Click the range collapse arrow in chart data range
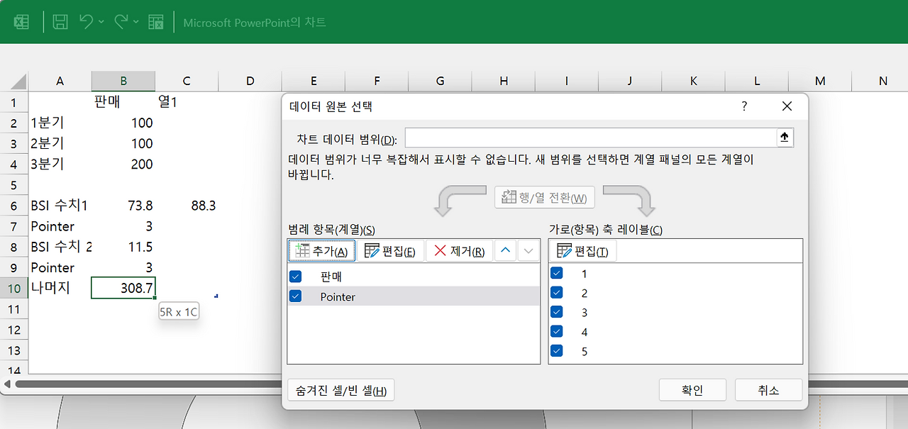 [784, 138]
